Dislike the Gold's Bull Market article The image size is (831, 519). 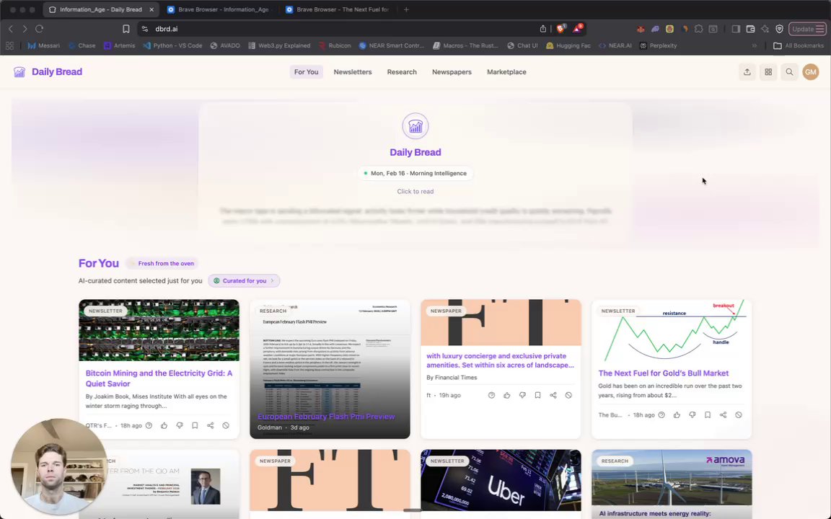(x=692, y=414)
